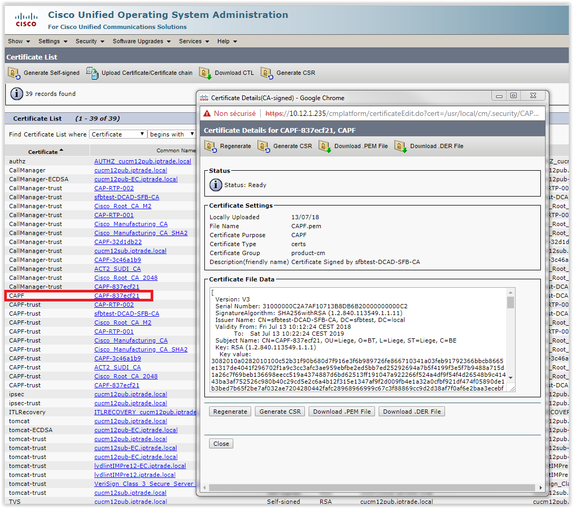Screen dimensions: 573x508
Task: Open the Security menu
Action: [90, 41]
